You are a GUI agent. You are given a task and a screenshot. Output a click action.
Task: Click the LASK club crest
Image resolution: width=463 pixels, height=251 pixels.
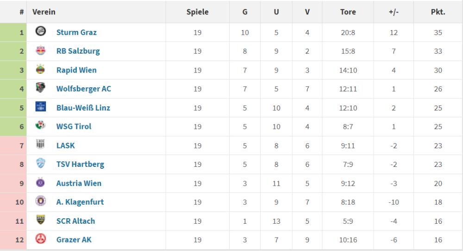pyautogui.click(x=41, y=145)
